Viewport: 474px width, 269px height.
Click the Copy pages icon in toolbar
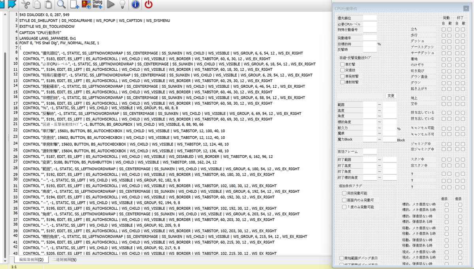point(37,4)
